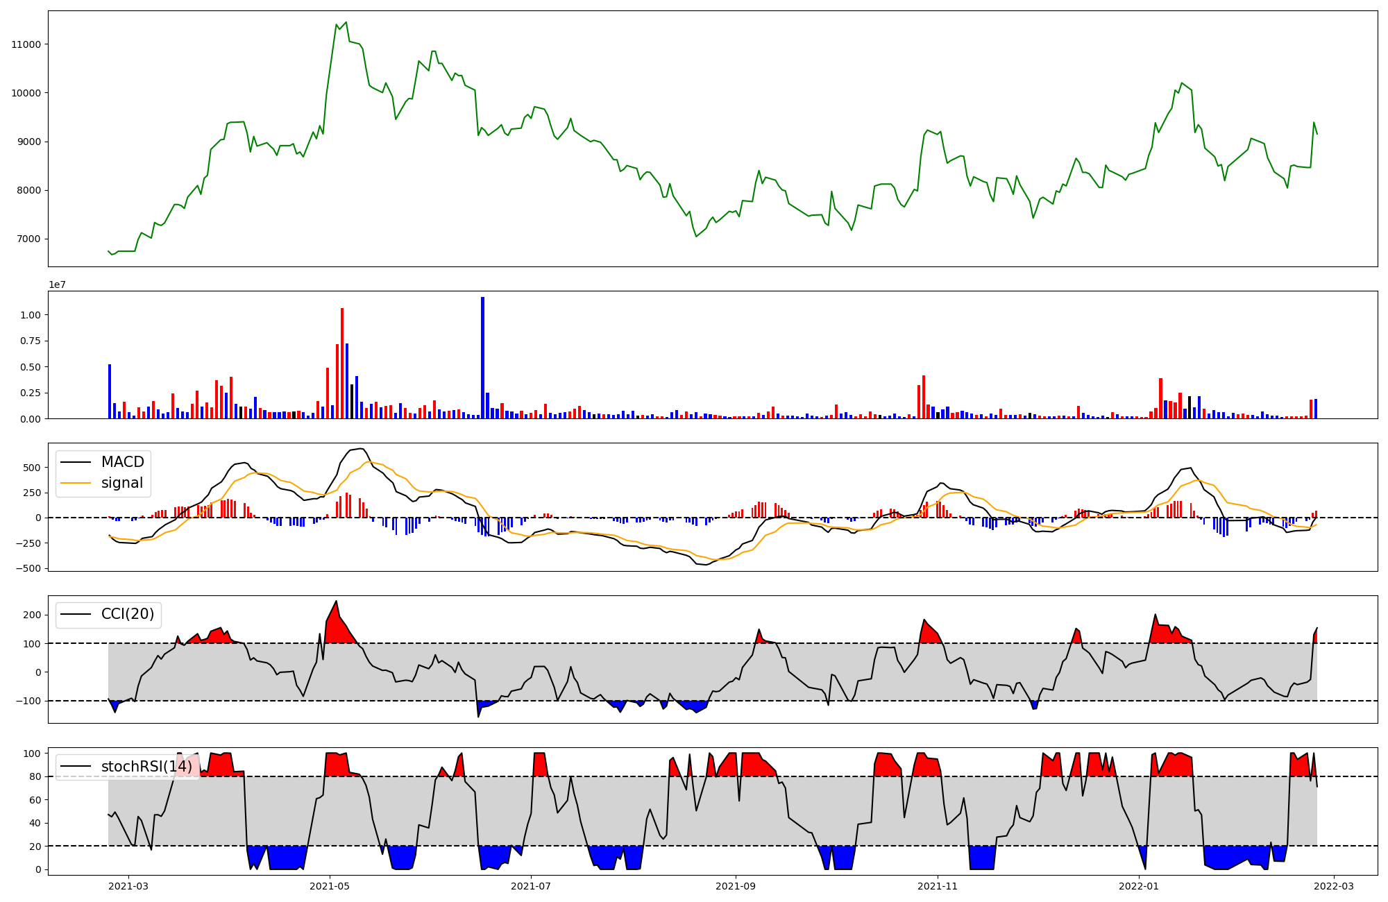The image size is (1388, 902).
Task: Click the signal legend label
Action: click(121, 483)
